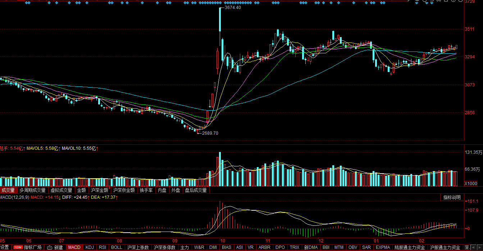Select the MACD indicator tab
This screenshot has height=251, width=483.
coord(74,247)
